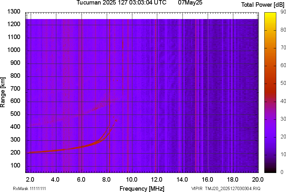Image resolution: width=286 pixels, height=192 pixels.
Task: Click the x-axis tick label '10.0'
Action: pos(132,180)
